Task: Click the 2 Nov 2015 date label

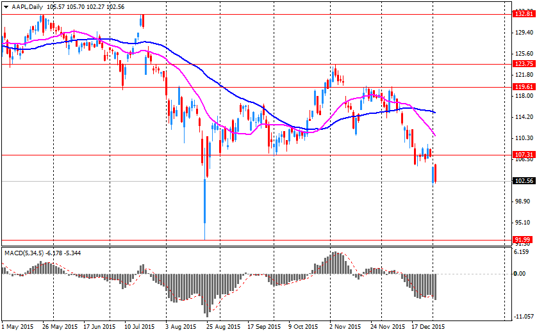Action: click(345, 326)
